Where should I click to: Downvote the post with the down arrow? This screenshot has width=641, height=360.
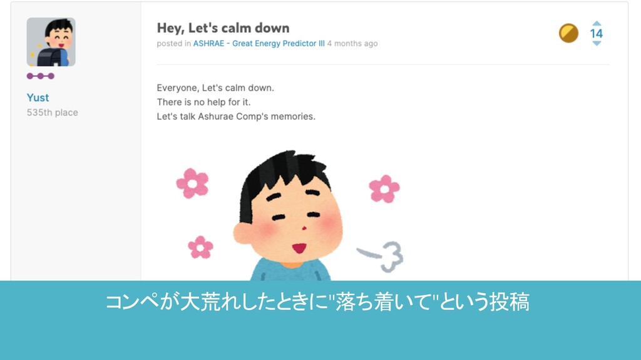pos(597,43)
